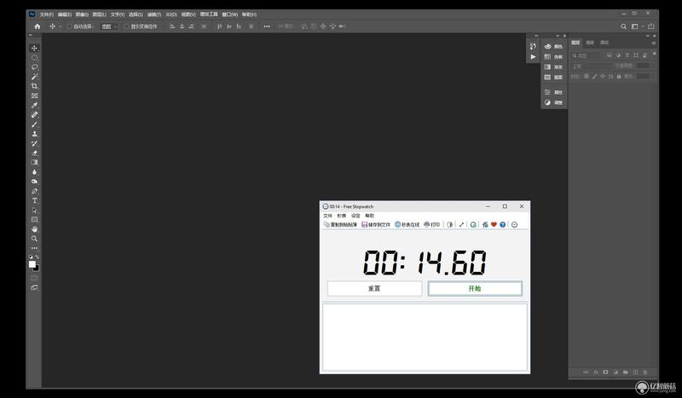
Task: Open the Patterns (图案) collapsed panel
Action: 553,78
